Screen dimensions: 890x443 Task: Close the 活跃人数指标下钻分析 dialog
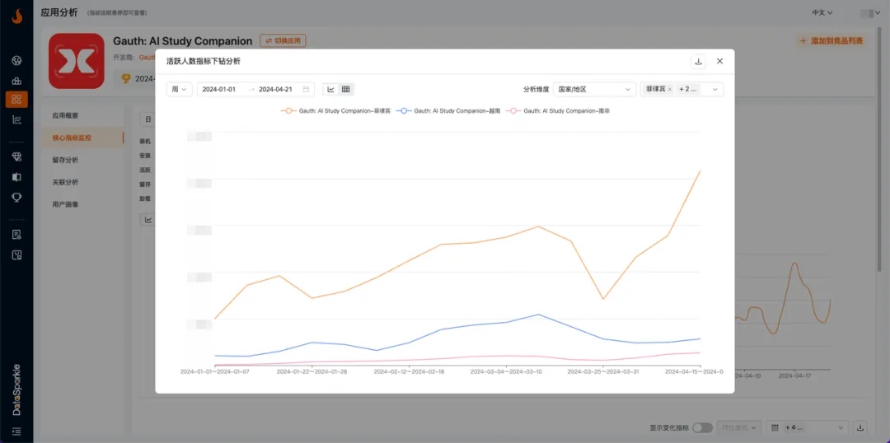coord(719,61)
